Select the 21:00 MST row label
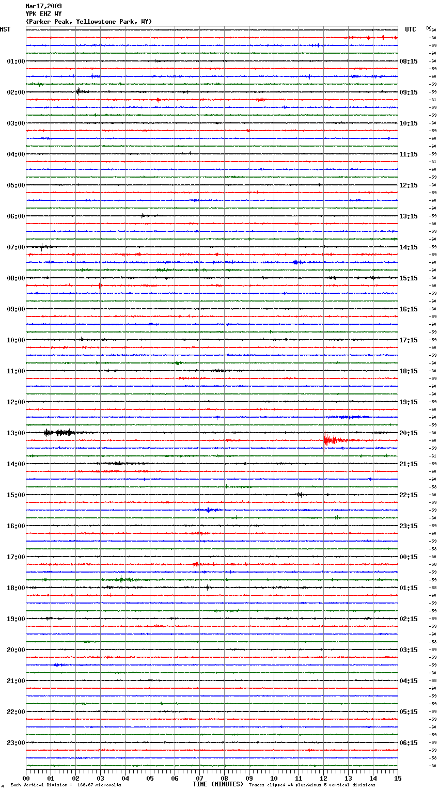This screenshot has width=439, height=792. click(x=16, y=681)
